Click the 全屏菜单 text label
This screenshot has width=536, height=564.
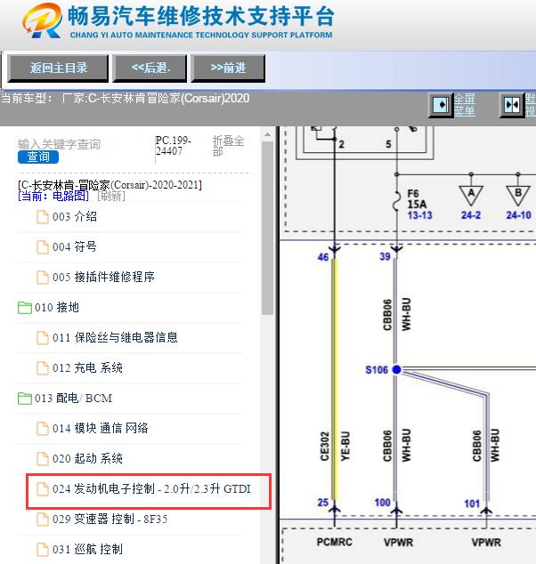click(465, 105)
